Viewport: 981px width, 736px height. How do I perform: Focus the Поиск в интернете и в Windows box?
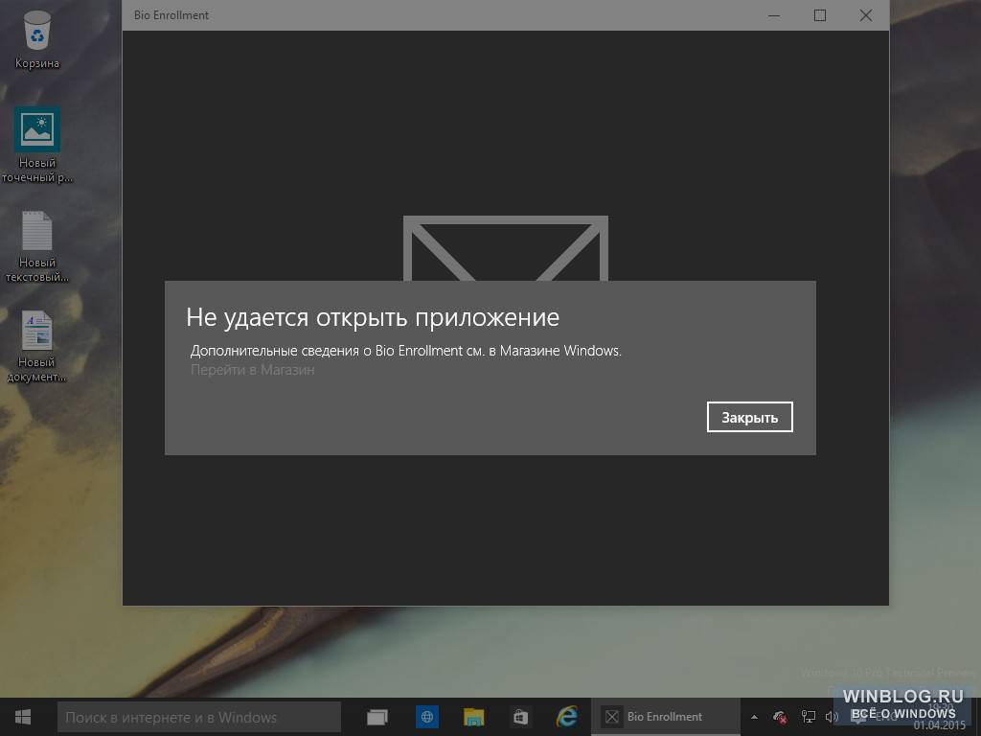(199, 717)
